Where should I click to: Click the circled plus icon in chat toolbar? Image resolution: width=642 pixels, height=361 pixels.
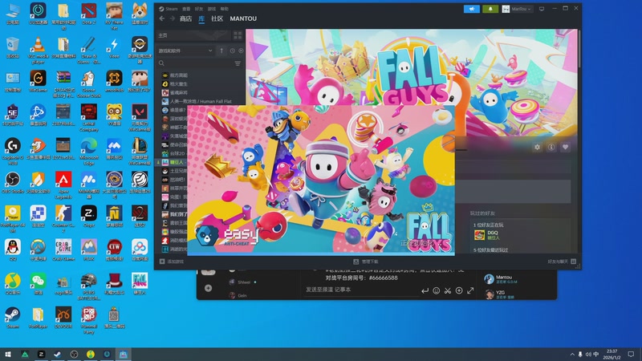459,290
